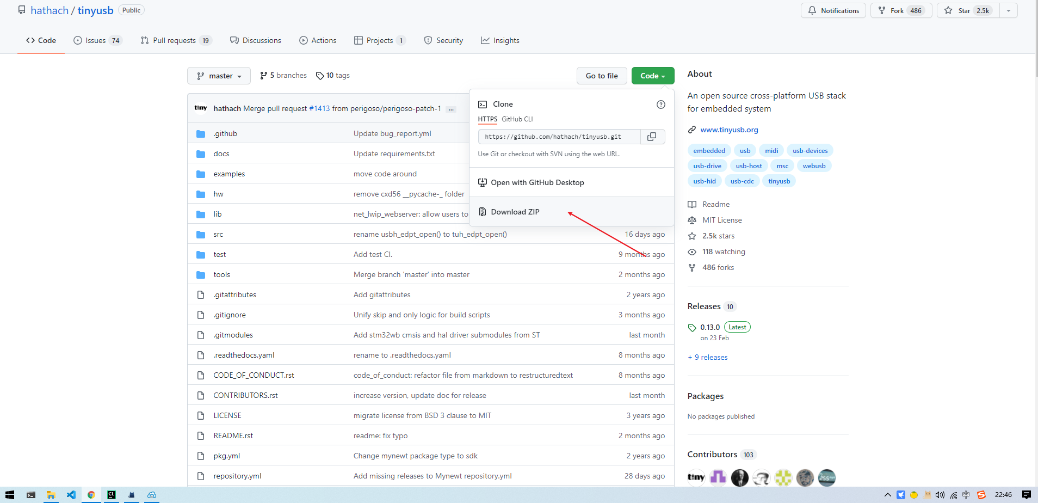This screenshot has width=1038, height=503.
Task: Expand the commit message ellipsis button
Action: 450,109
